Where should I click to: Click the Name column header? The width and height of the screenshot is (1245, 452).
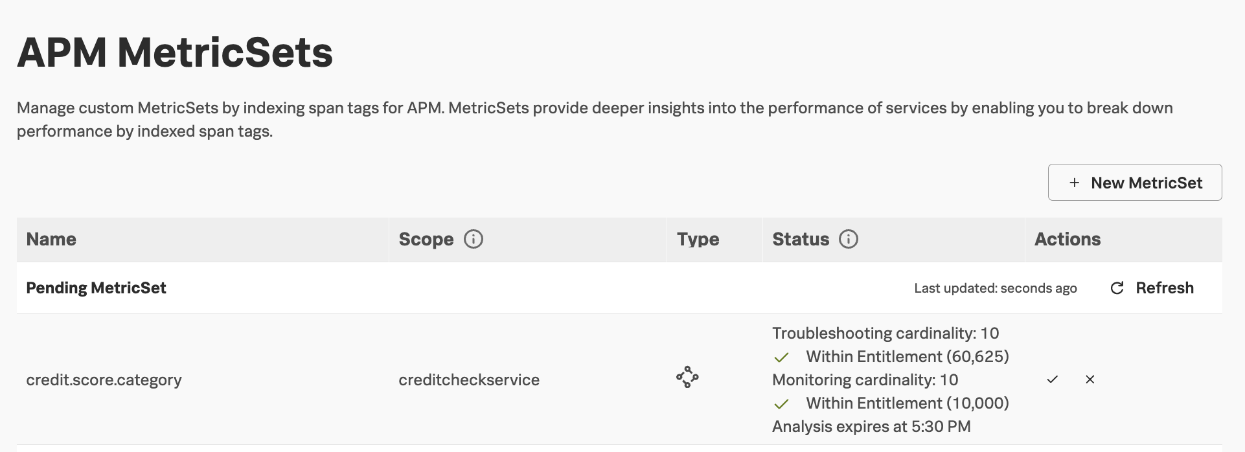click(51, 239)
